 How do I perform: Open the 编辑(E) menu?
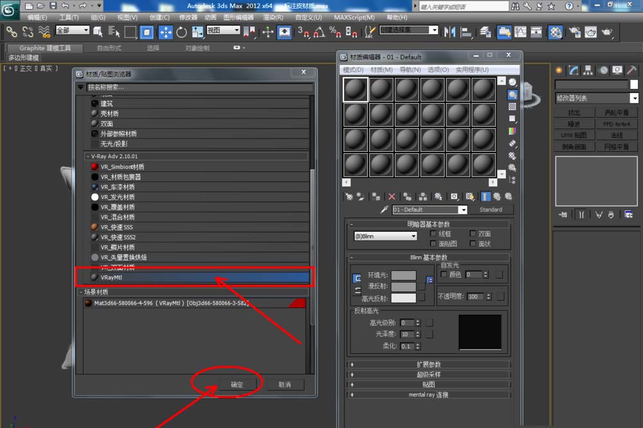[x=37, y=17]
